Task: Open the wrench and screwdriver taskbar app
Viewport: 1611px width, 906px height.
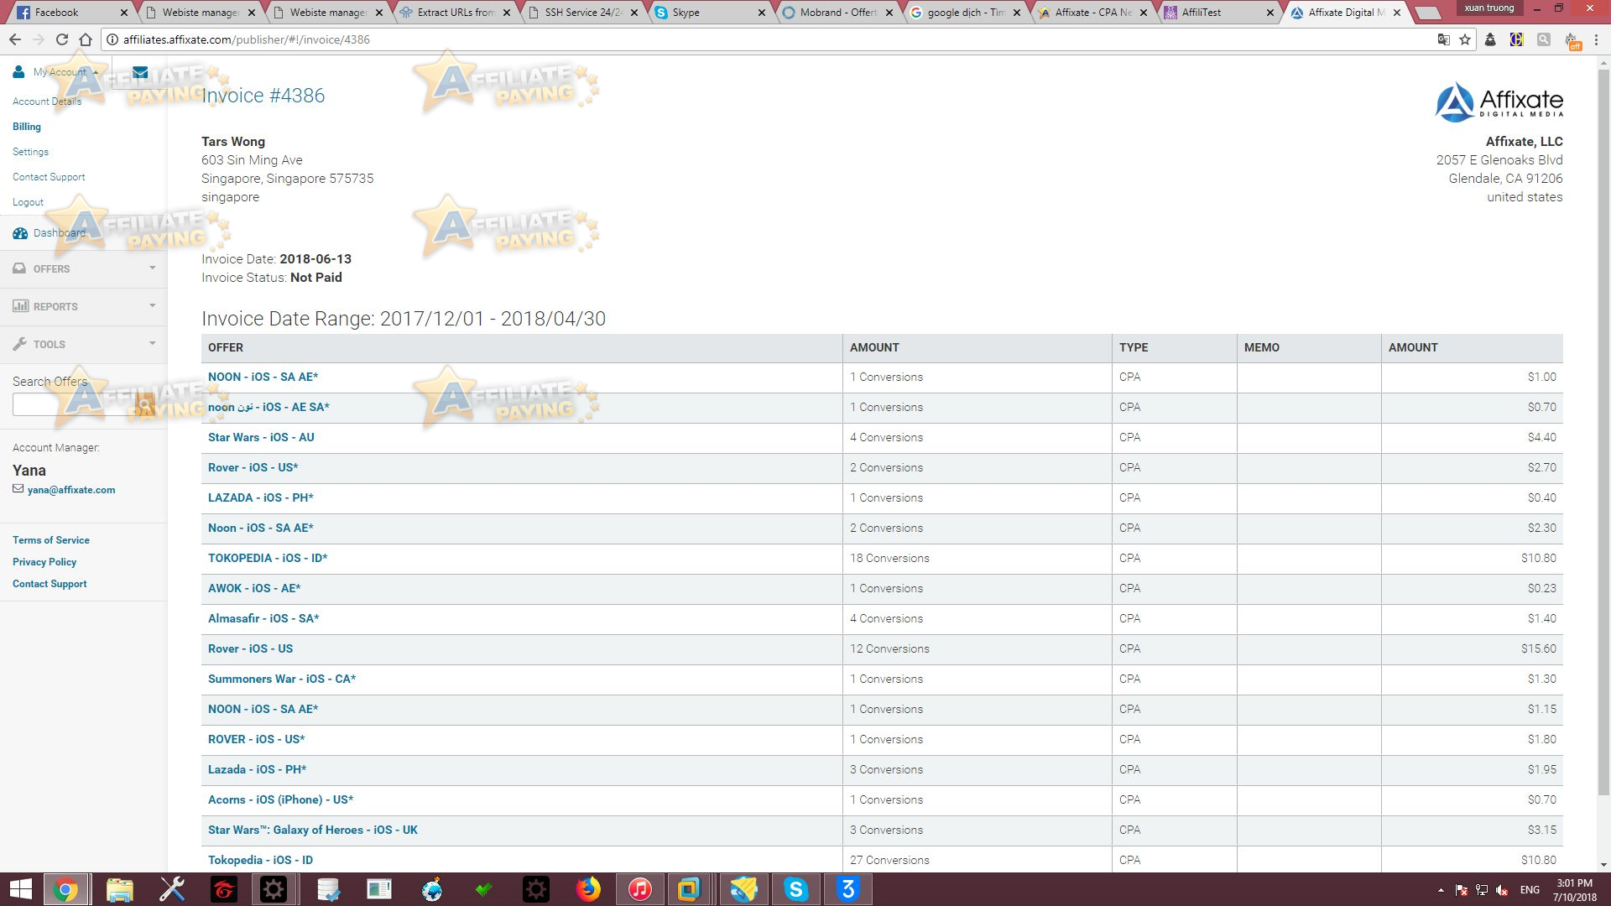Action: coord(172,889)
